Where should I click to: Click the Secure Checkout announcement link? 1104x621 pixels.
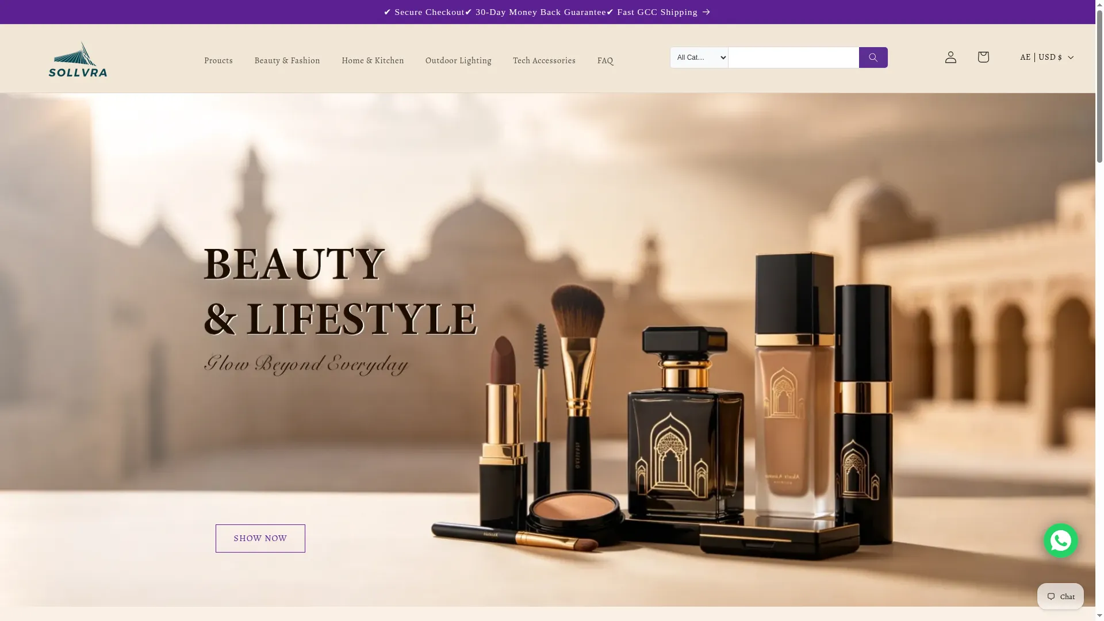coord(547,12)
